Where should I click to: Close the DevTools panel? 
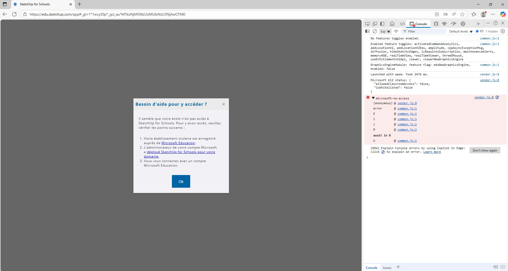coord(503,23)
